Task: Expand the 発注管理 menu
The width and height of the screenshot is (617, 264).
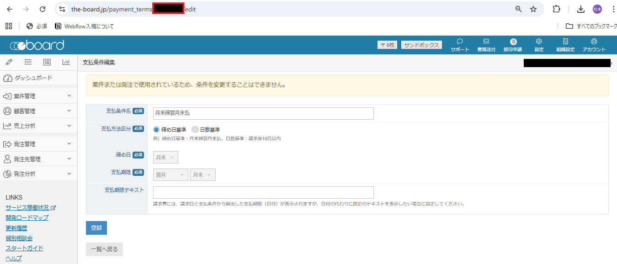Action: coord(38,144)
